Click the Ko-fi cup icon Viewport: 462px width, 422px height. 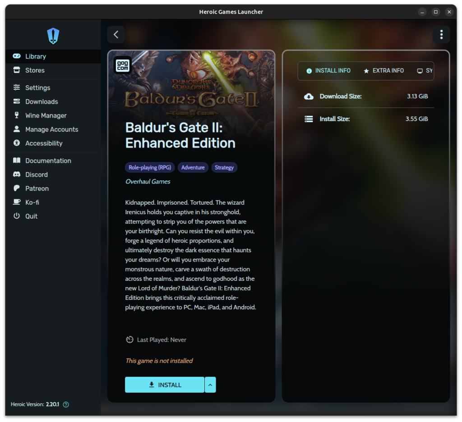click(x=17, y=202)
